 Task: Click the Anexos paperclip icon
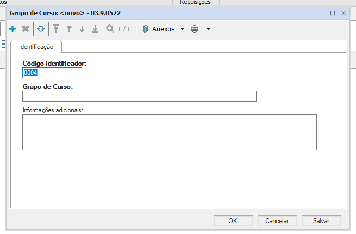(x=146, y=29)
